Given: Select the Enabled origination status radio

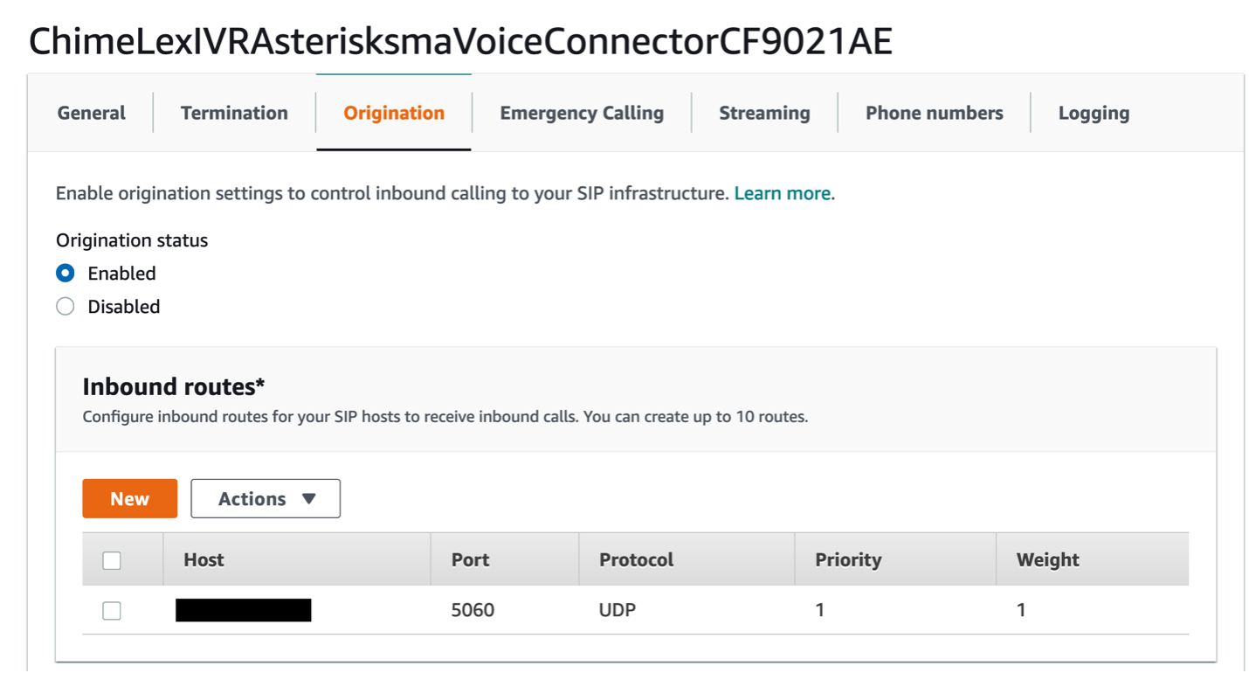Looking at the screenshot, I should click(66, 274).
